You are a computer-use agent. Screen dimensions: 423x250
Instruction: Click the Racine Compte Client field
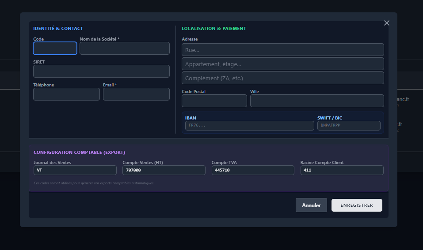[x=342, y=170]
